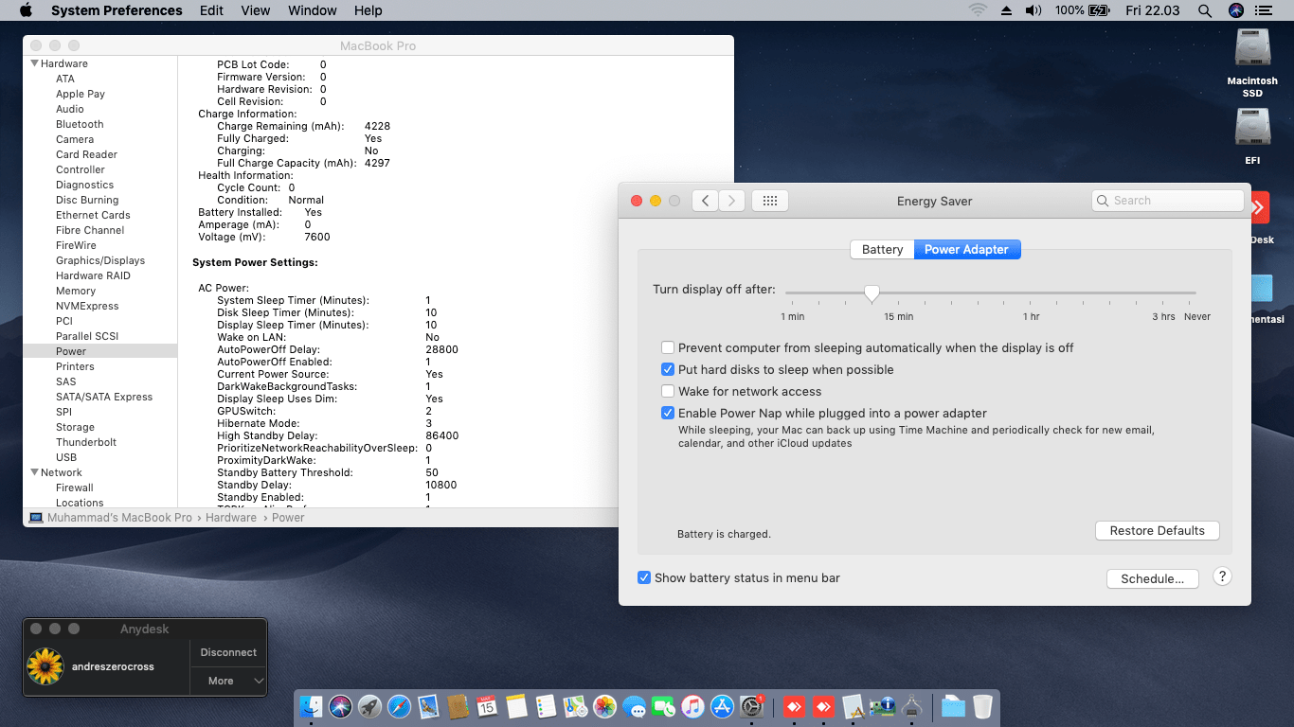Click the System Preferences search field
1294x727 pixels.
point(1167,201)
